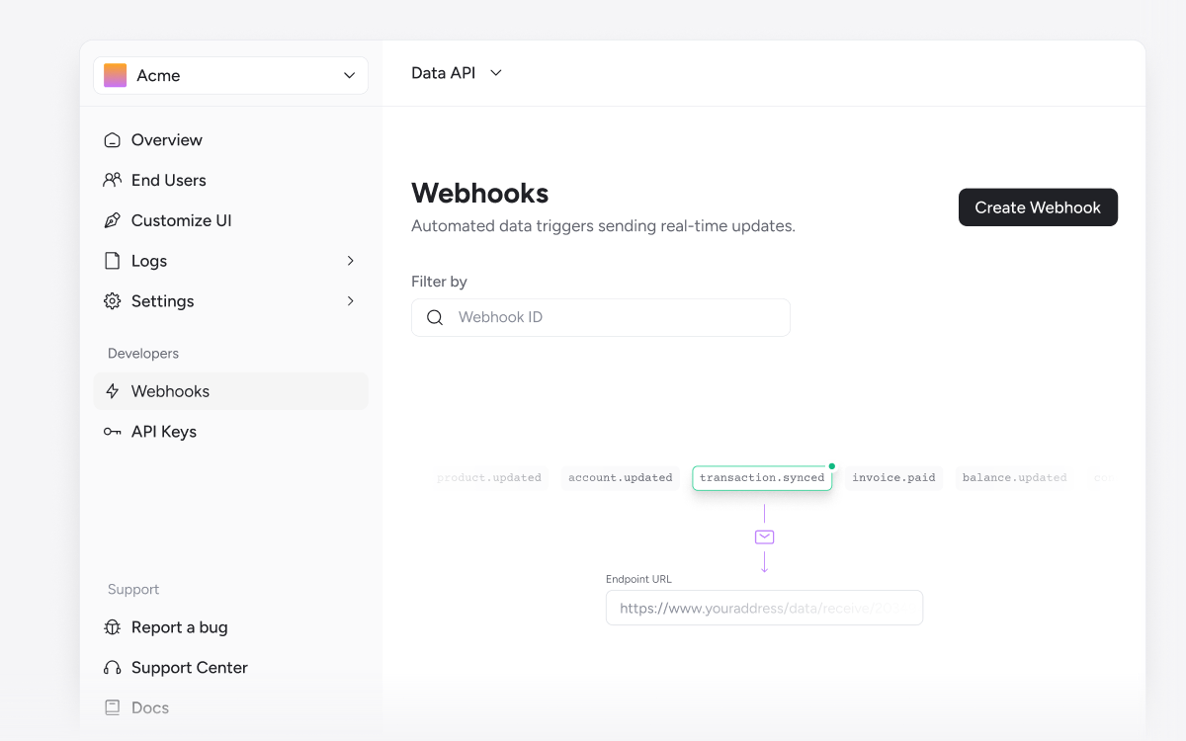Click the Create Webhook button
Viewport: 1186px width, 741px height.
pos(1038,207)
